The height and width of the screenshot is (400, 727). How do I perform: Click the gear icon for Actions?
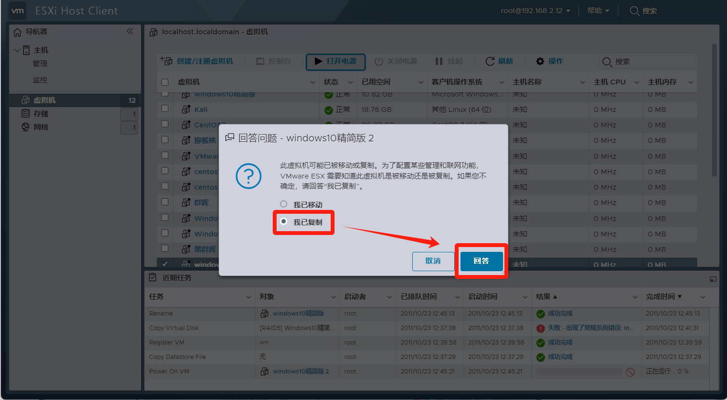pyautogui.click(x=540, y=61)
